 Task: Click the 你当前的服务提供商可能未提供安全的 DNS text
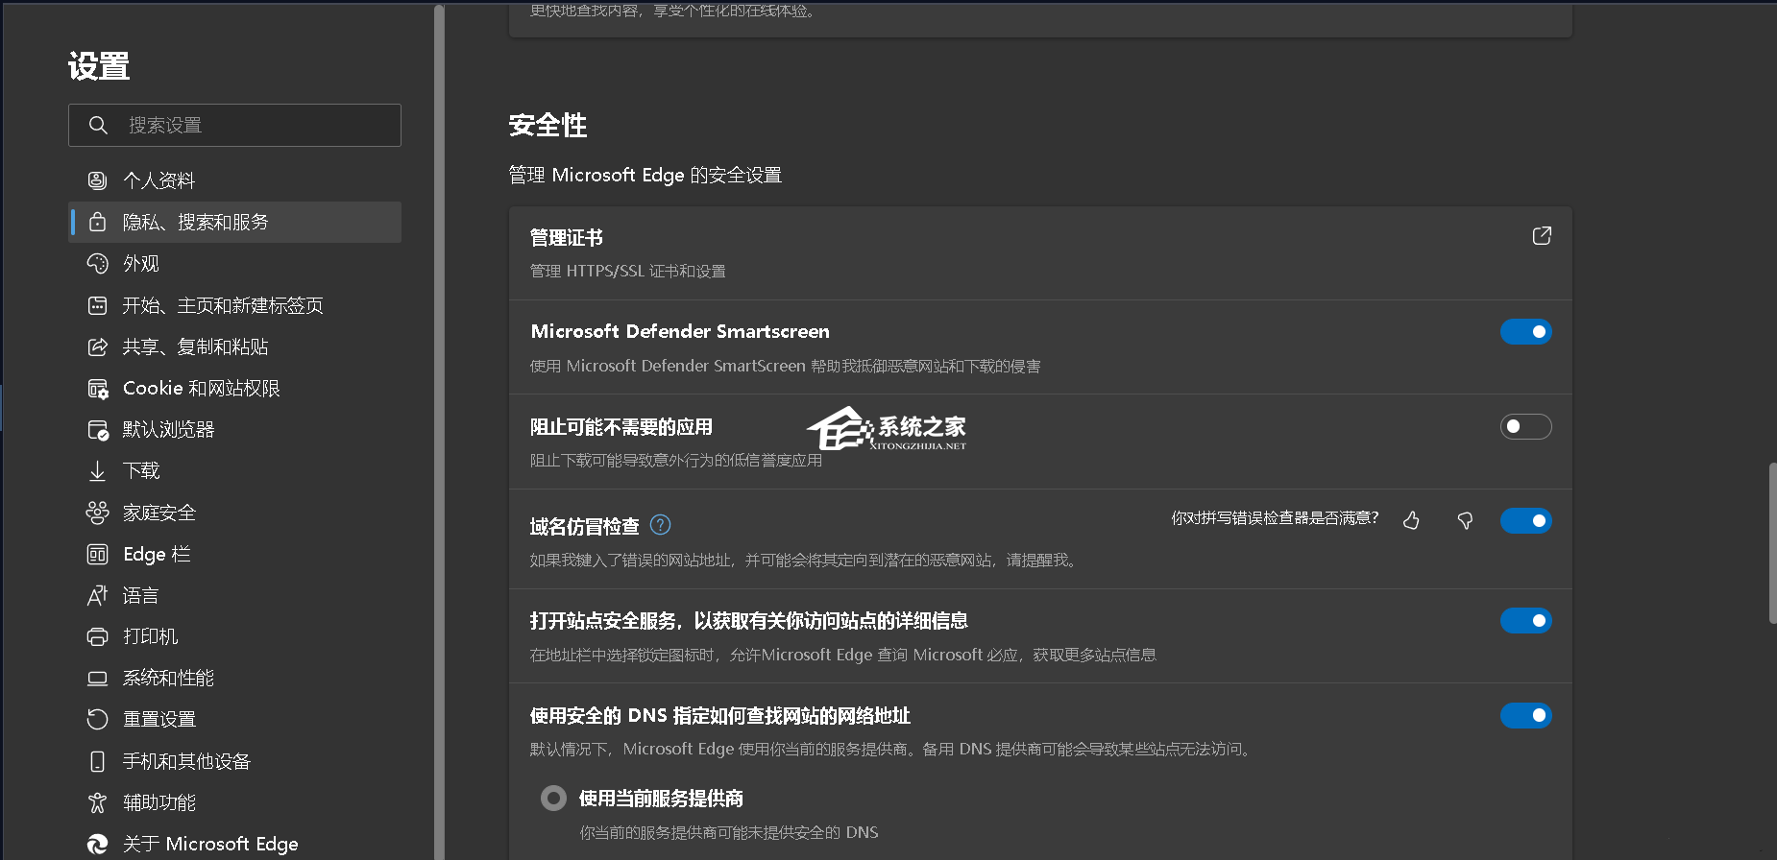729,832
